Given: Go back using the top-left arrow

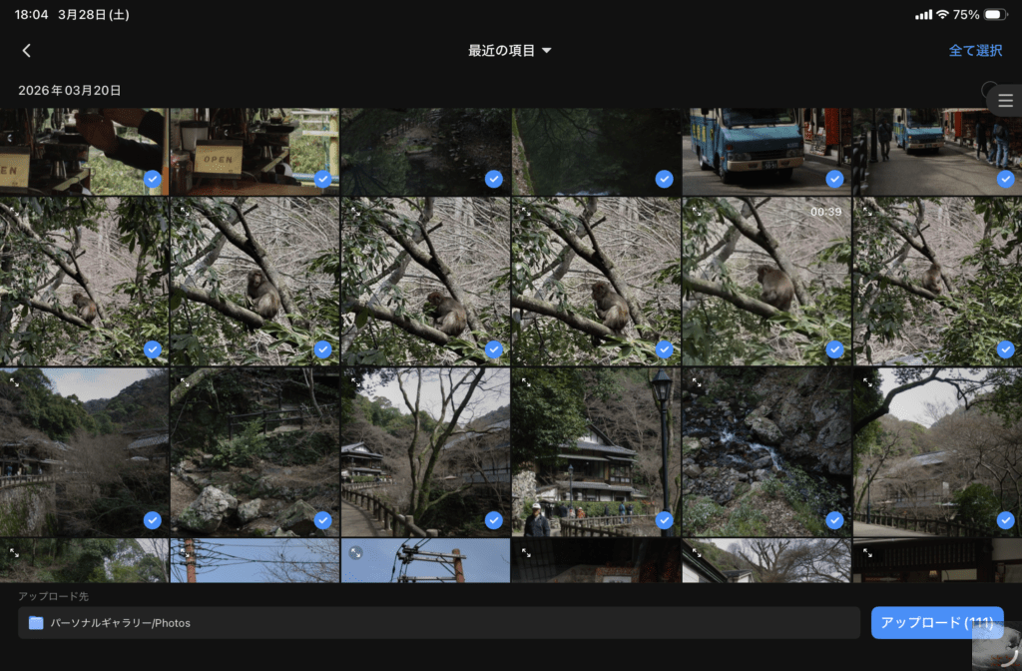Looking at the screenshot, I should tap(27, 51).
